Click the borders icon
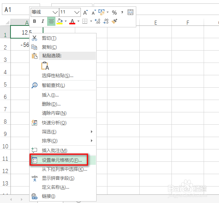Viewport: 219px width, 203px height. tap(85, 21)
